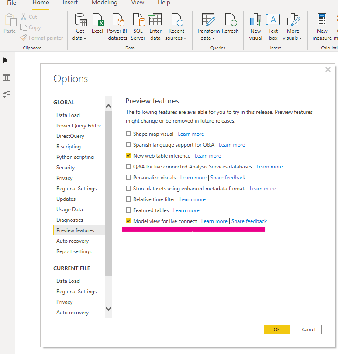The image size is (338, 354).
Task: Click the Copy icon in ribbon
Action: (x=24, y=27)
